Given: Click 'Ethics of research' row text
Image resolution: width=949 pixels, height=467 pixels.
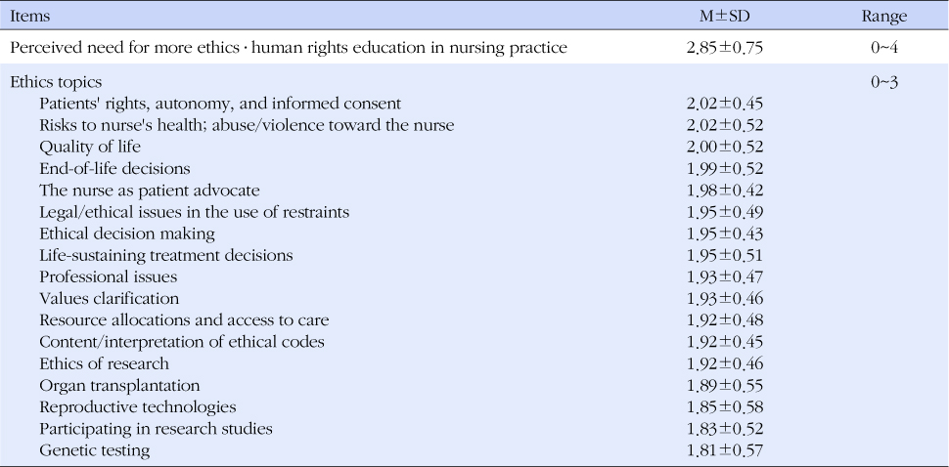Looking at the screenshot, I should tap(104, 363).
